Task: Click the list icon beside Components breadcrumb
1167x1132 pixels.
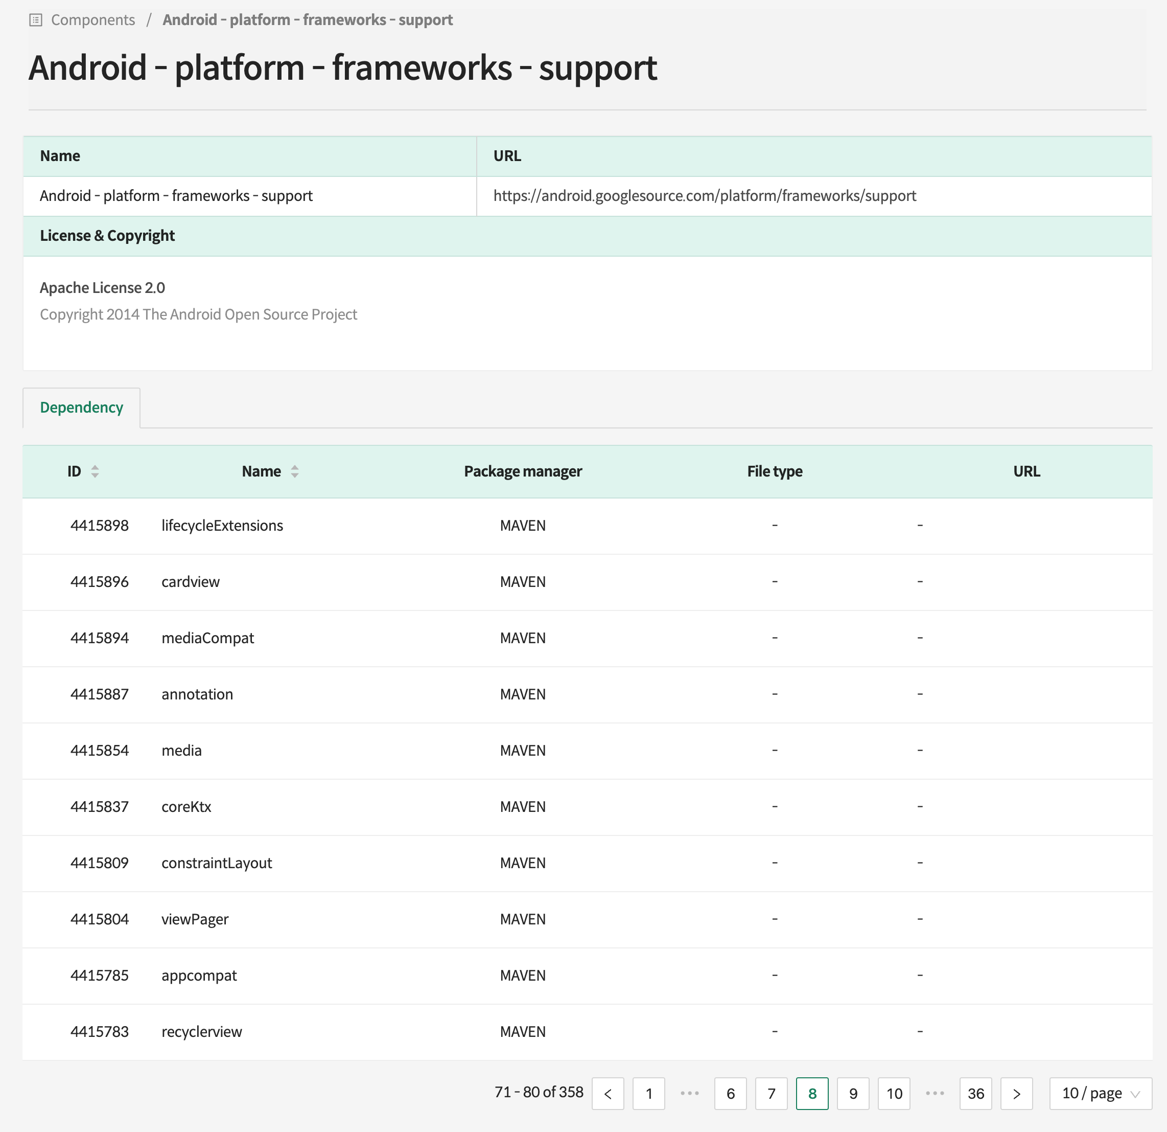Action: click(37, 19)
